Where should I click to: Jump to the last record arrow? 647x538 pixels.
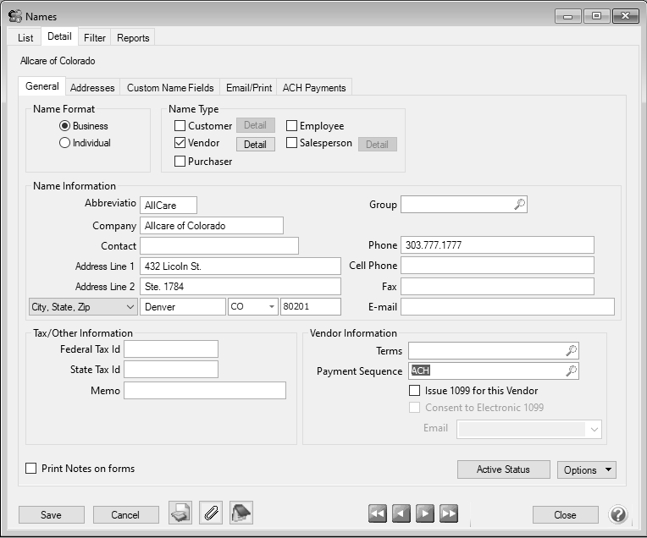(449, 513)
